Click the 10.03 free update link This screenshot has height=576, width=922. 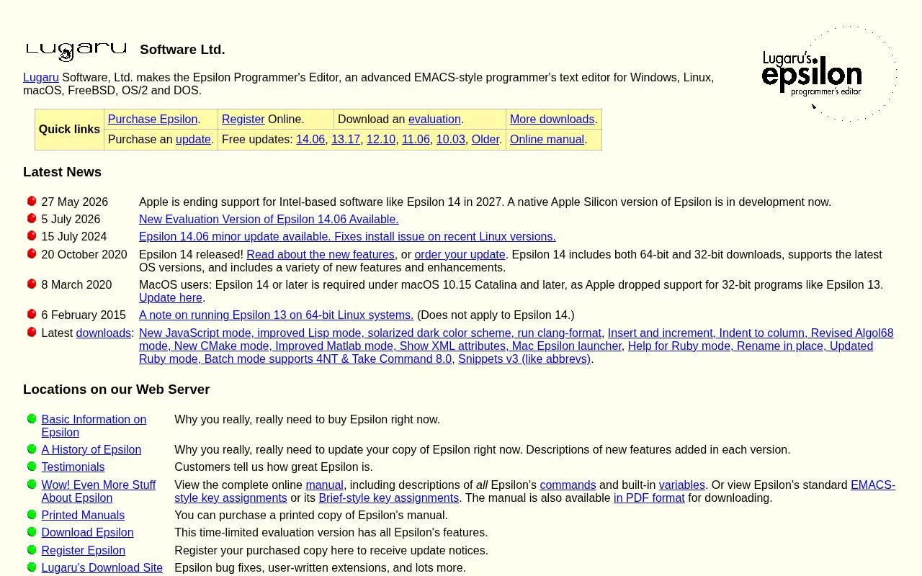click(451, 140)
